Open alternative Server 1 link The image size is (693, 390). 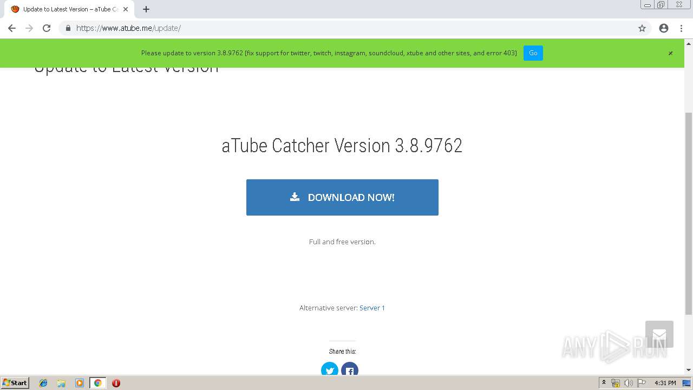click(372, 308)
